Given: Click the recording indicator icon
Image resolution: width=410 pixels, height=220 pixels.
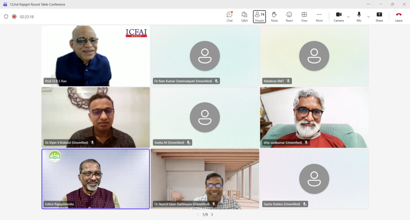Looking at the screenshot, I should point(14,17).
